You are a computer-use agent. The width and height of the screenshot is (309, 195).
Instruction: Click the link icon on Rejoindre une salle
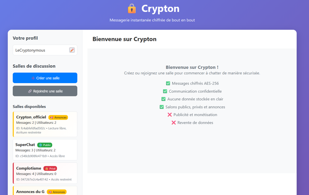tap(30, 91)
